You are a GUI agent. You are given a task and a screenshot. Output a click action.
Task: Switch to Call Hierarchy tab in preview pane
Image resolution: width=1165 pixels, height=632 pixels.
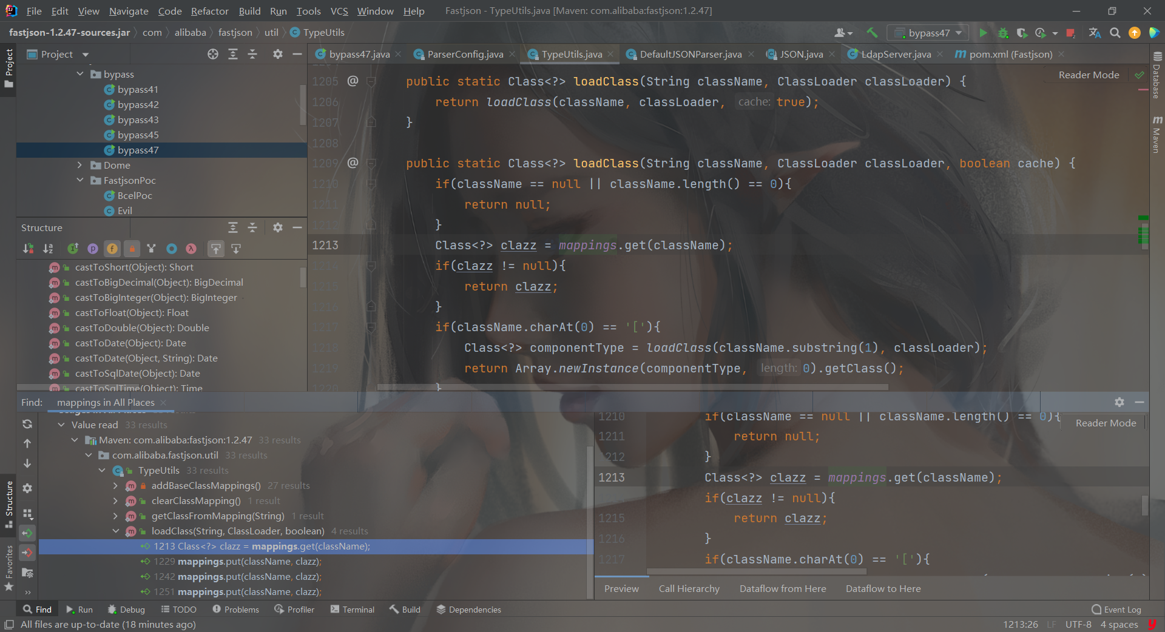pyautogui.click(x=689, y=588)
